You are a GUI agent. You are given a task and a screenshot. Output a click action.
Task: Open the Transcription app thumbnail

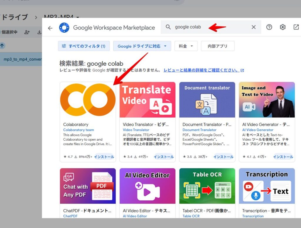point(267,186)
